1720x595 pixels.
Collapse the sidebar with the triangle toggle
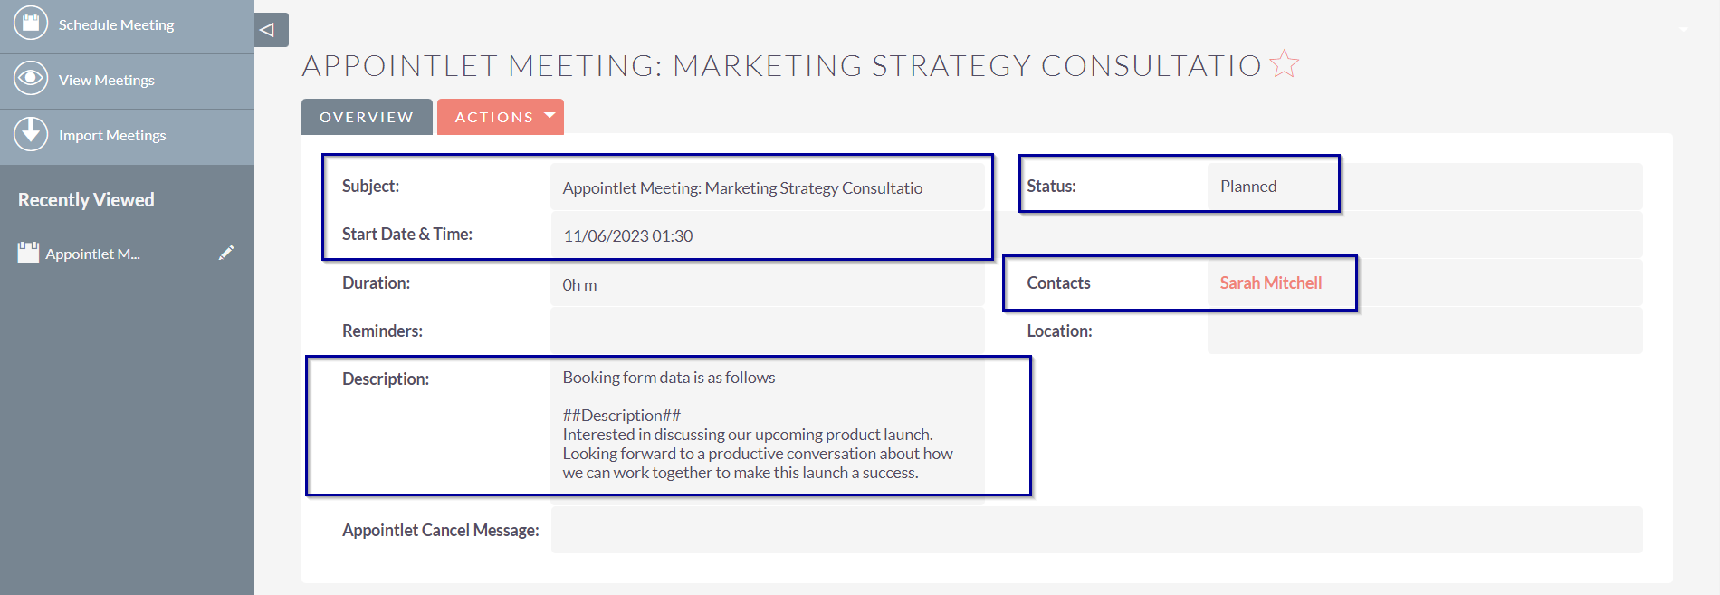point(272,30)
